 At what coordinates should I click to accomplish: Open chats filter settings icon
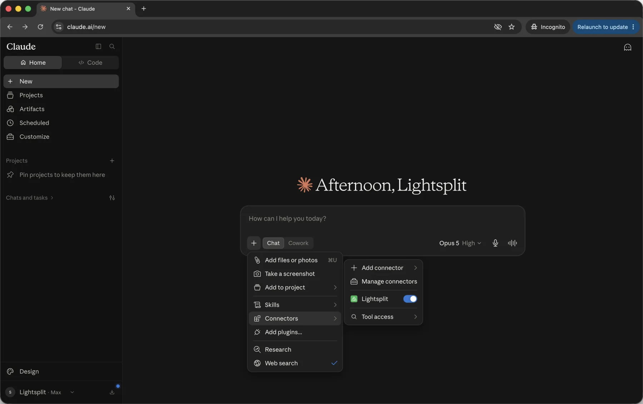[112, 198]
